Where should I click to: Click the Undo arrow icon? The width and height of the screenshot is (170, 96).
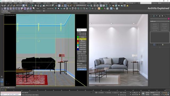click(2, 5)
